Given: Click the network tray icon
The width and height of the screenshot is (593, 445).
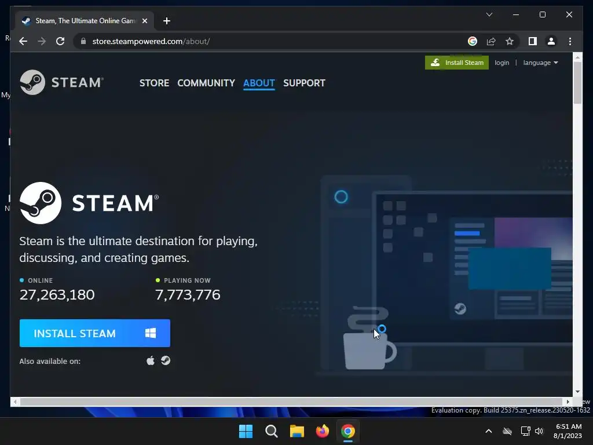Looking at the screenshot, I should pyautogui.click(x=525, y=431).
